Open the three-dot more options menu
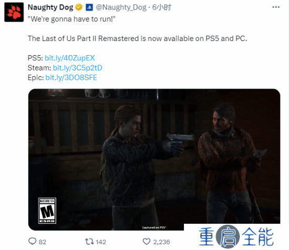 pos(276,7)
